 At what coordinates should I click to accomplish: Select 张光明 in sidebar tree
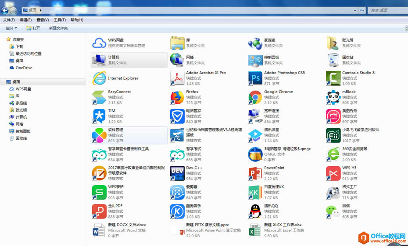coord(18,110)
